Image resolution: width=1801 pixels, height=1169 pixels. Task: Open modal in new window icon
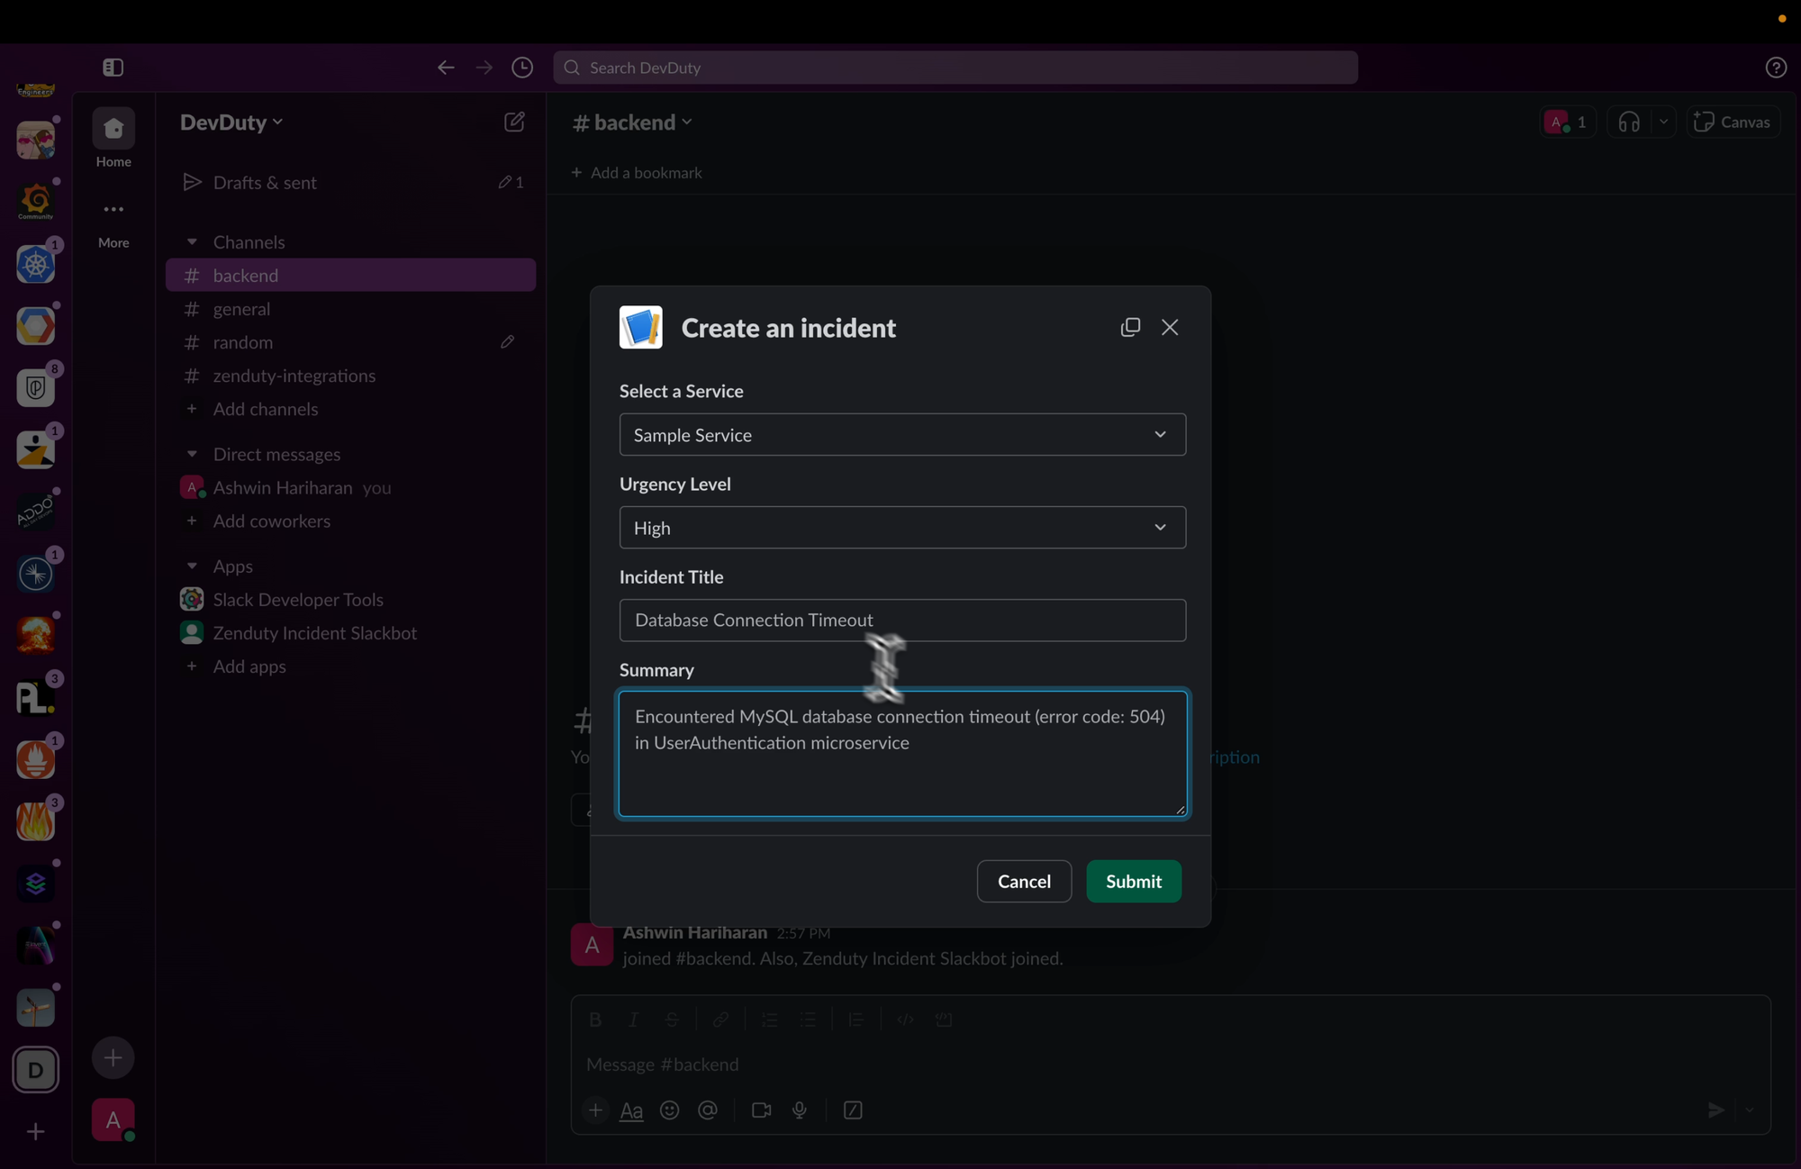(1130, 327)
